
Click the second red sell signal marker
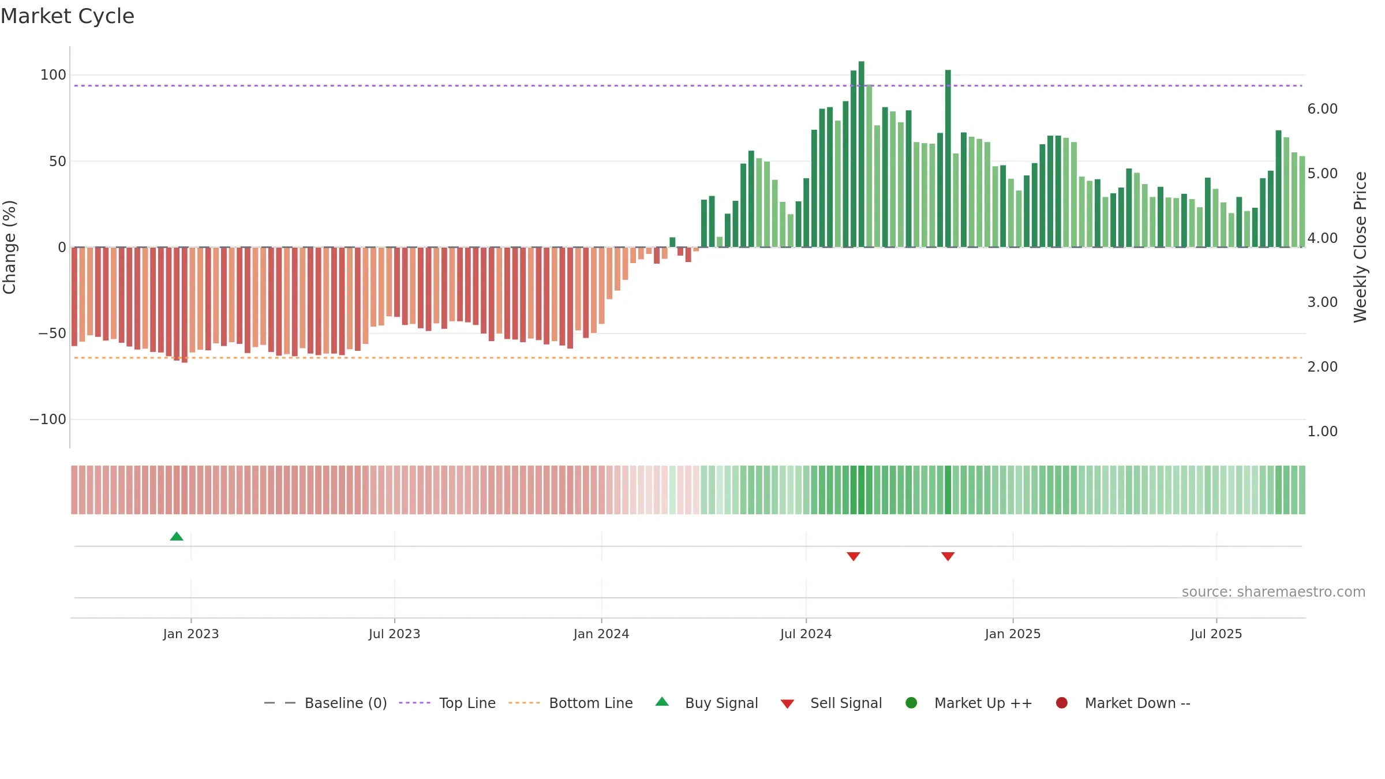pos(948,556)
